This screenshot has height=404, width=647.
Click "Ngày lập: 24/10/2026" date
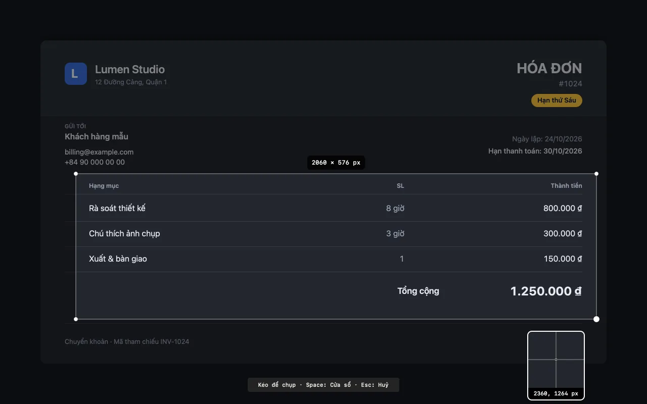(x=547, y=139)
